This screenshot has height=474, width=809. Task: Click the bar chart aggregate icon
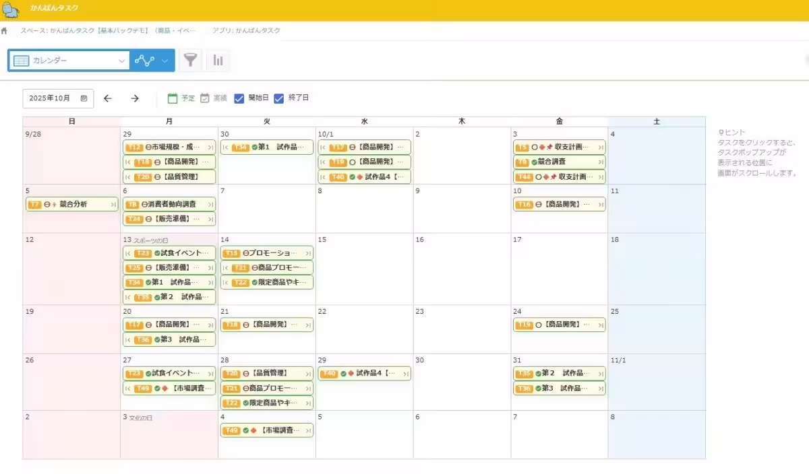(x=218, y=61)
